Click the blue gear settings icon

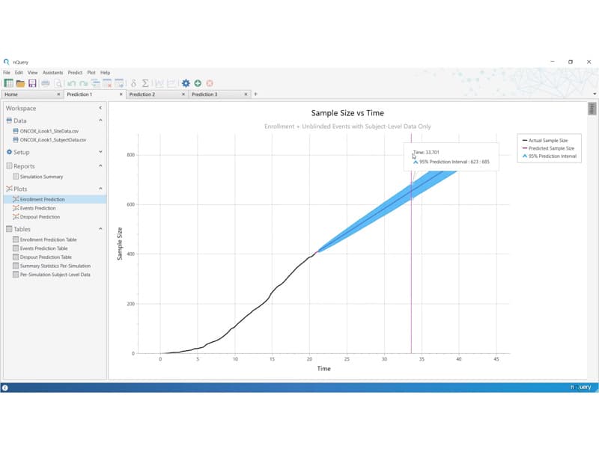tap(186, 83)
